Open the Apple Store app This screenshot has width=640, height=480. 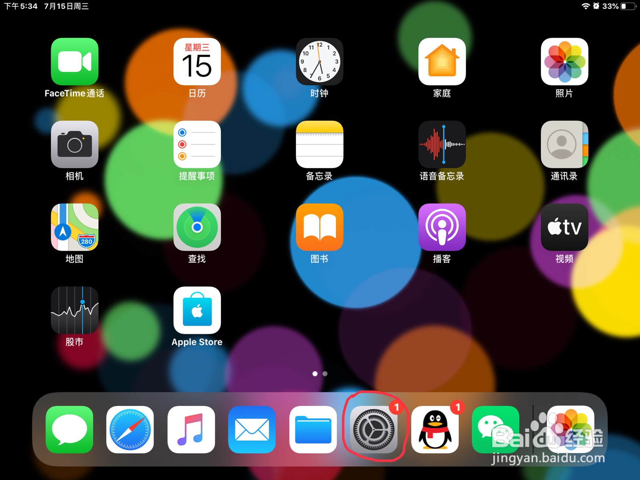[x=197, y=310]
